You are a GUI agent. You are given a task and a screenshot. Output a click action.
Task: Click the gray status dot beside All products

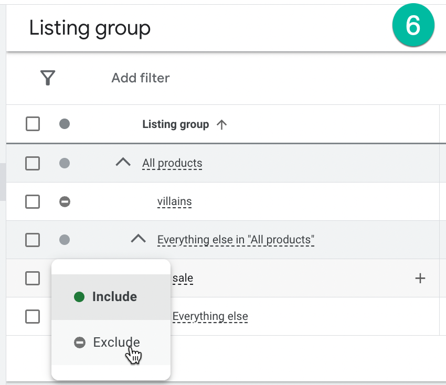click(x=65, y=163)
